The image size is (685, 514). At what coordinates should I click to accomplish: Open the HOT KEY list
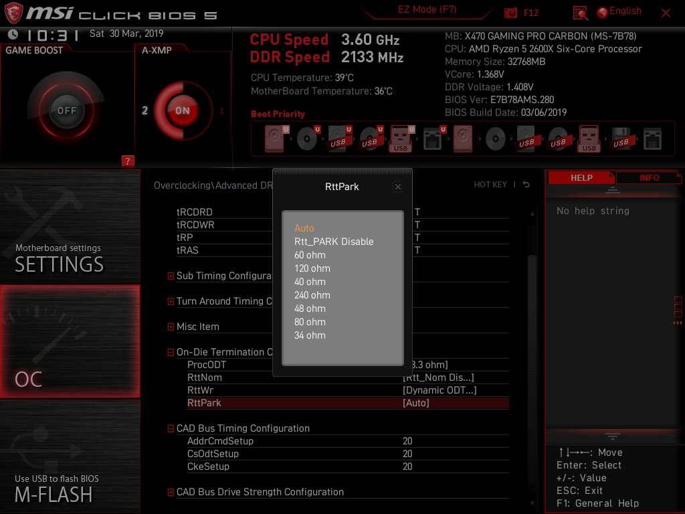490,185
